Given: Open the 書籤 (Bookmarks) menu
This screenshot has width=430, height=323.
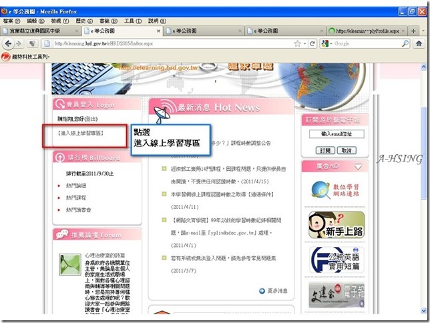Looking at the screenshot, I should point(108,21).
